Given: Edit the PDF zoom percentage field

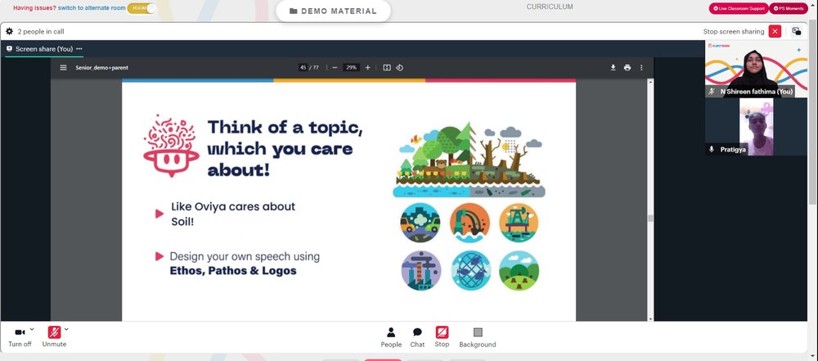Looking at the screenshot, I should tap(351, 67).
